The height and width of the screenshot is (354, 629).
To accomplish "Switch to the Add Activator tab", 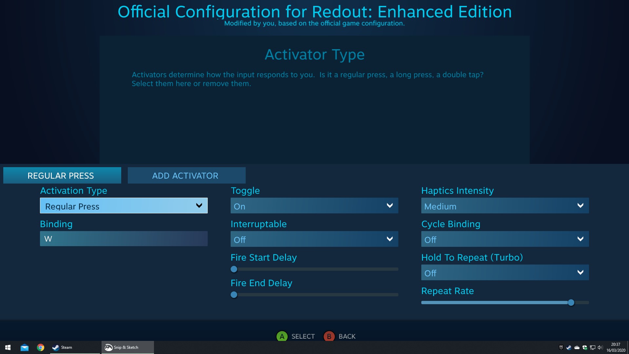I will pos(186,176).
